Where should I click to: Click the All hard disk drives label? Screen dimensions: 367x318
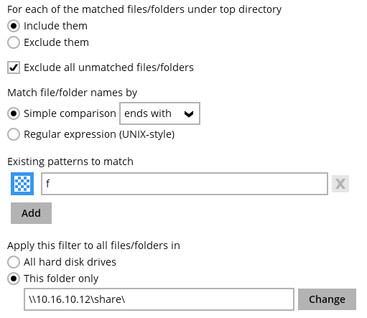70,262
